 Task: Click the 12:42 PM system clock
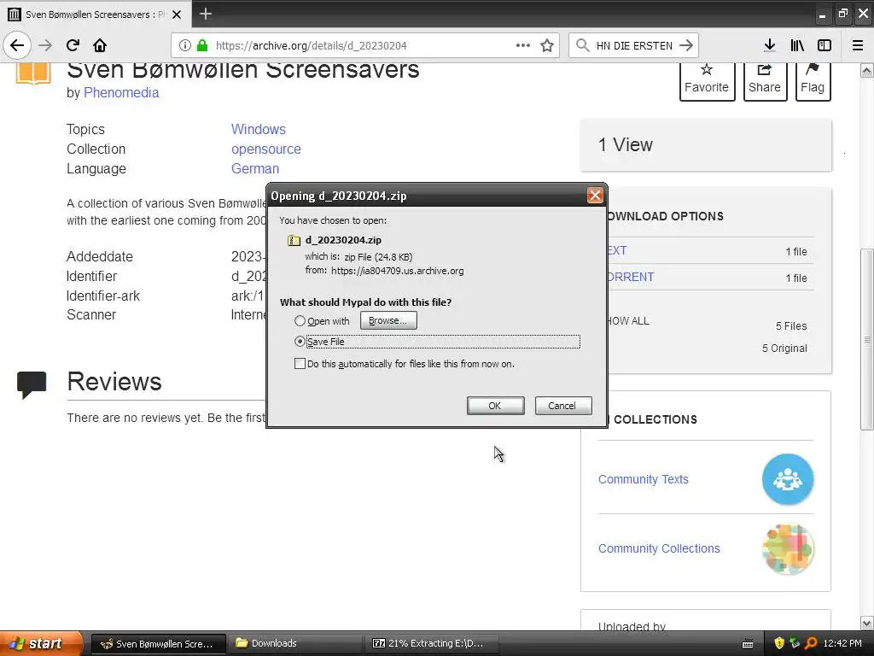point(842,643)
